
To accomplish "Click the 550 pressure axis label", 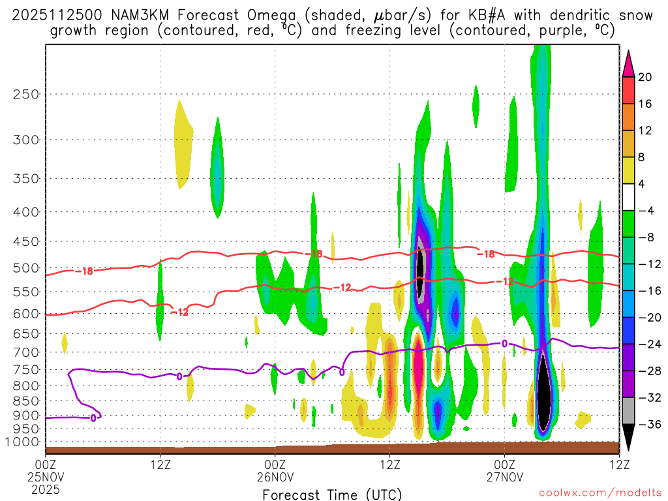I will (26, 292).
